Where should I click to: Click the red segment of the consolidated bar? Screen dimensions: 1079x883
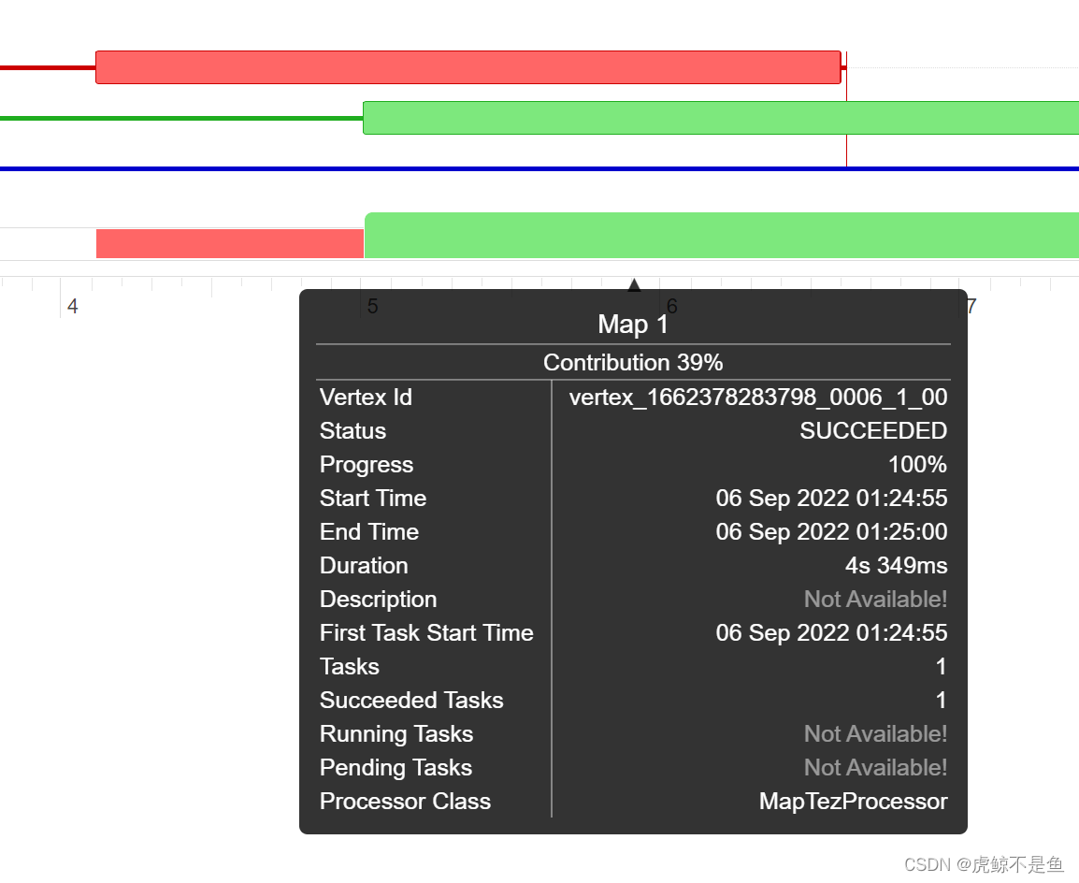tap(230, 243)
